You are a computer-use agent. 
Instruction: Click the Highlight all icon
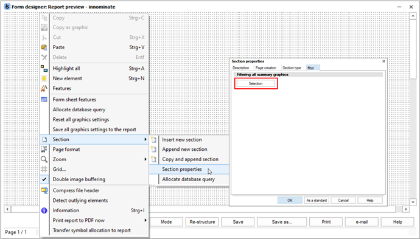point(44,69)
